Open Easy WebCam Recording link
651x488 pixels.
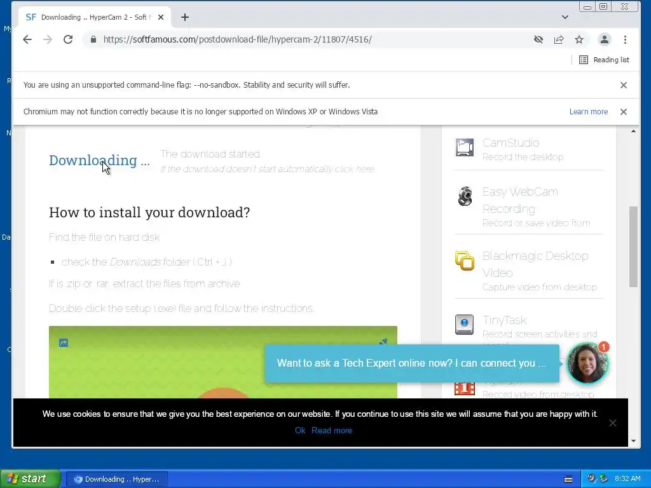coord(520,200)
